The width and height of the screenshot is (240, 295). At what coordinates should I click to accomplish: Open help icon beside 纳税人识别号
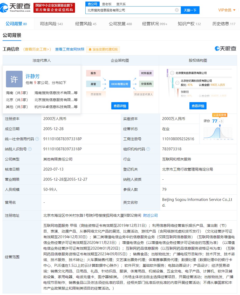30,149
